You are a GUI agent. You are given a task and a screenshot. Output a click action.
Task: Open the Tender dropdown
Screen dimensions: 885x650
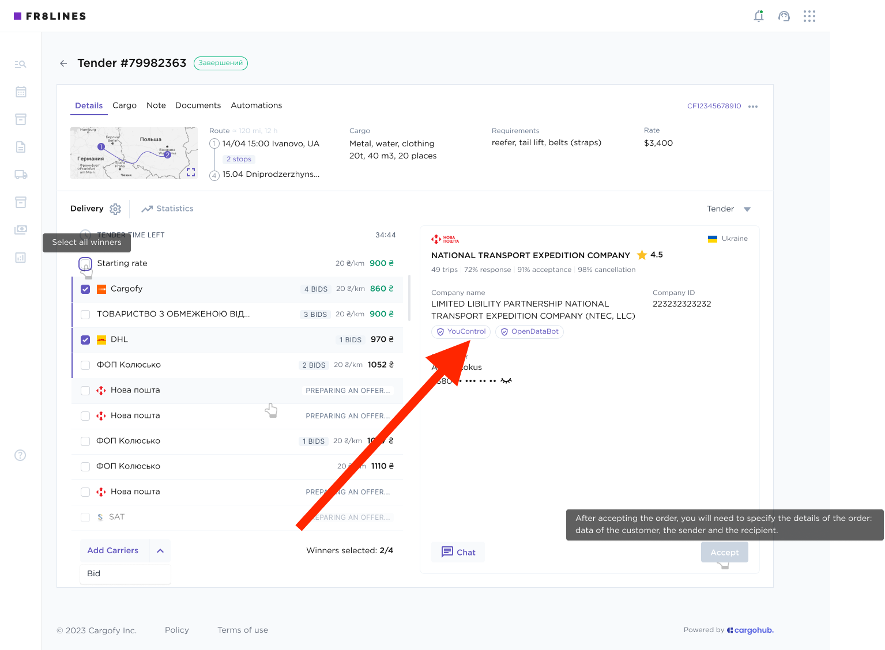click(x=729, y=209)
